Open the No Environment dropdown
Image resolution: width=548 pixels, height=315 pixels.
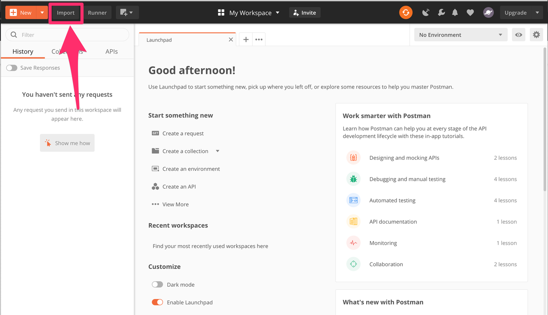[461, 35]
